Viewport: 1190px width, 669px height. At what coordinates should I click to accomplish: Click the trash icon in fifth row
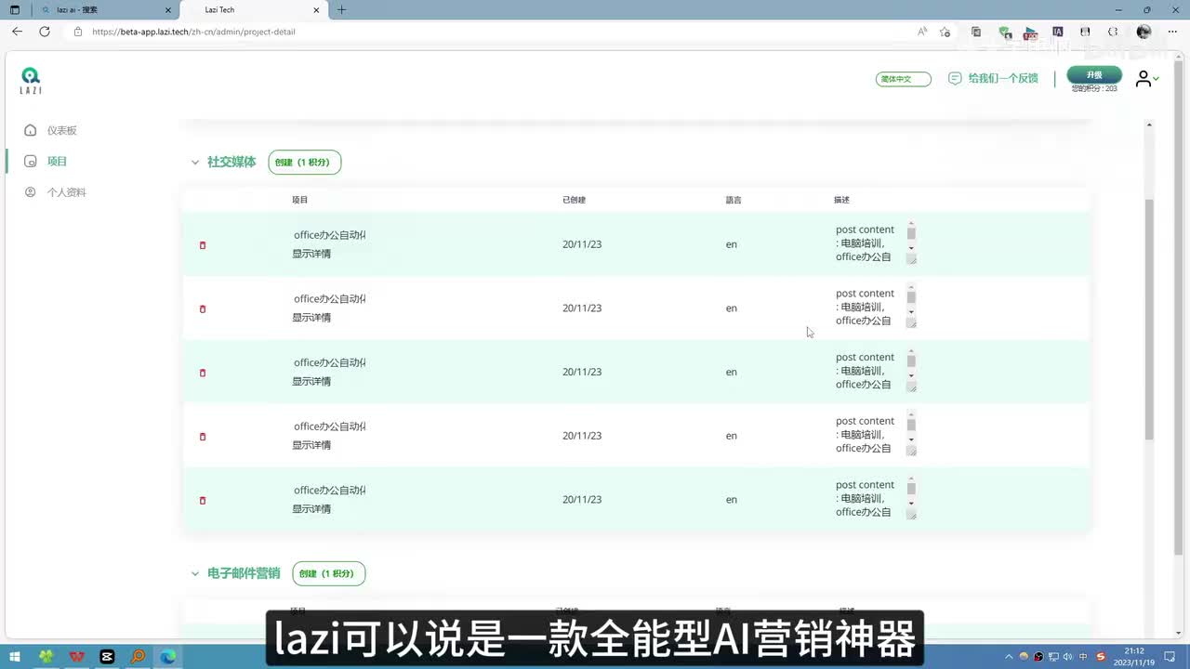[203, 501]
